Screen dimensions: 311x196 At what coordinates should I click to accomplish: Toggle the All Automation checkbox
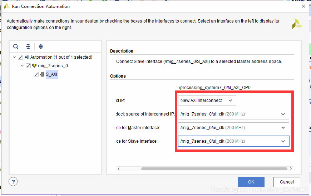(20, 57)
